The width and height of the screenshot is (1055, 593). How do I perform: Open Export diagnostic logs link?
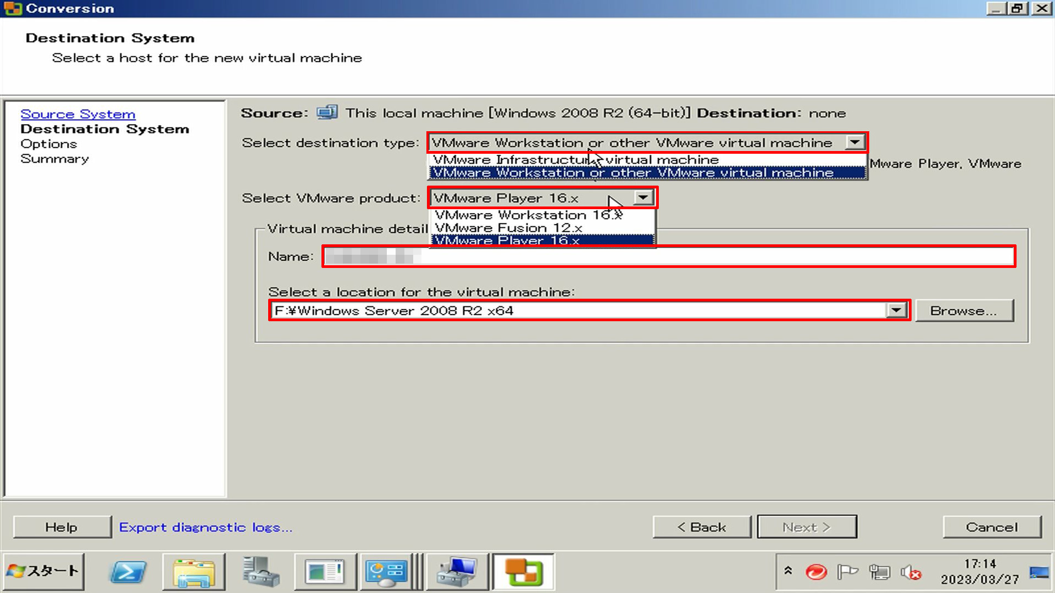[206, 527]
